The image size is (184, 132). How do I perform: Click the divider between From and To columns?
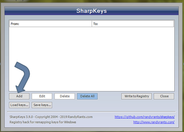tap(92, 24)
